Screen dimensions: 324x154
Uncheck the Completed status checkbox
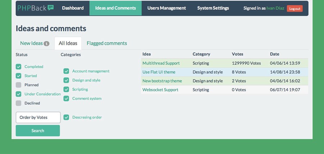[19, 67]
